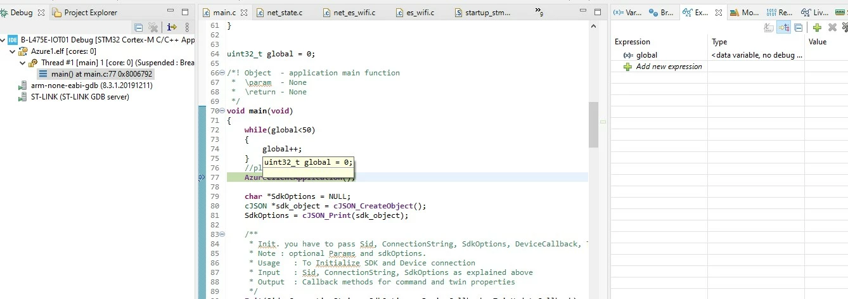Click line 64 'uint32_t global = 0;' declaration
The width and height of the screenshot is (848, 299).
coord(271,54)
